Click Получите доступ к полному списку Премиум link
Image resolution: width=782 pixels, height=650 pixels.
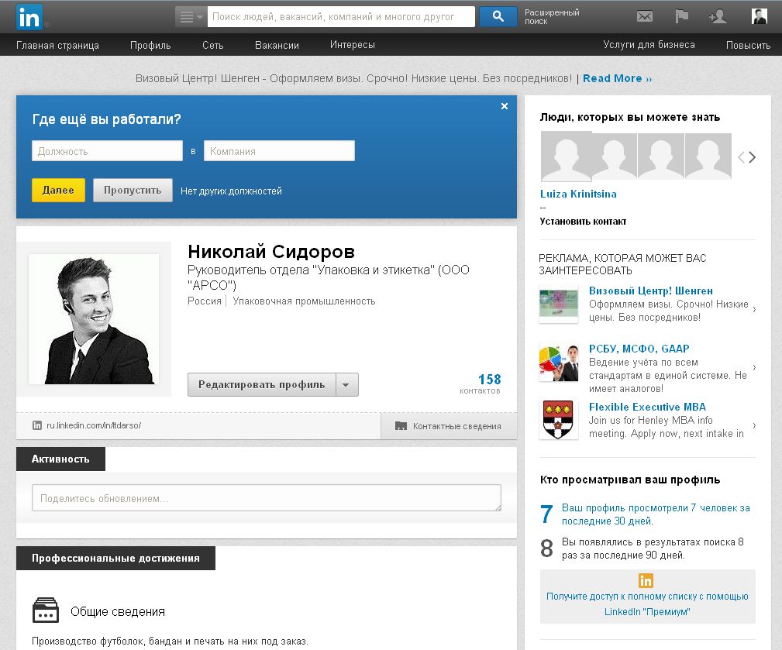[x=647, y=604]
